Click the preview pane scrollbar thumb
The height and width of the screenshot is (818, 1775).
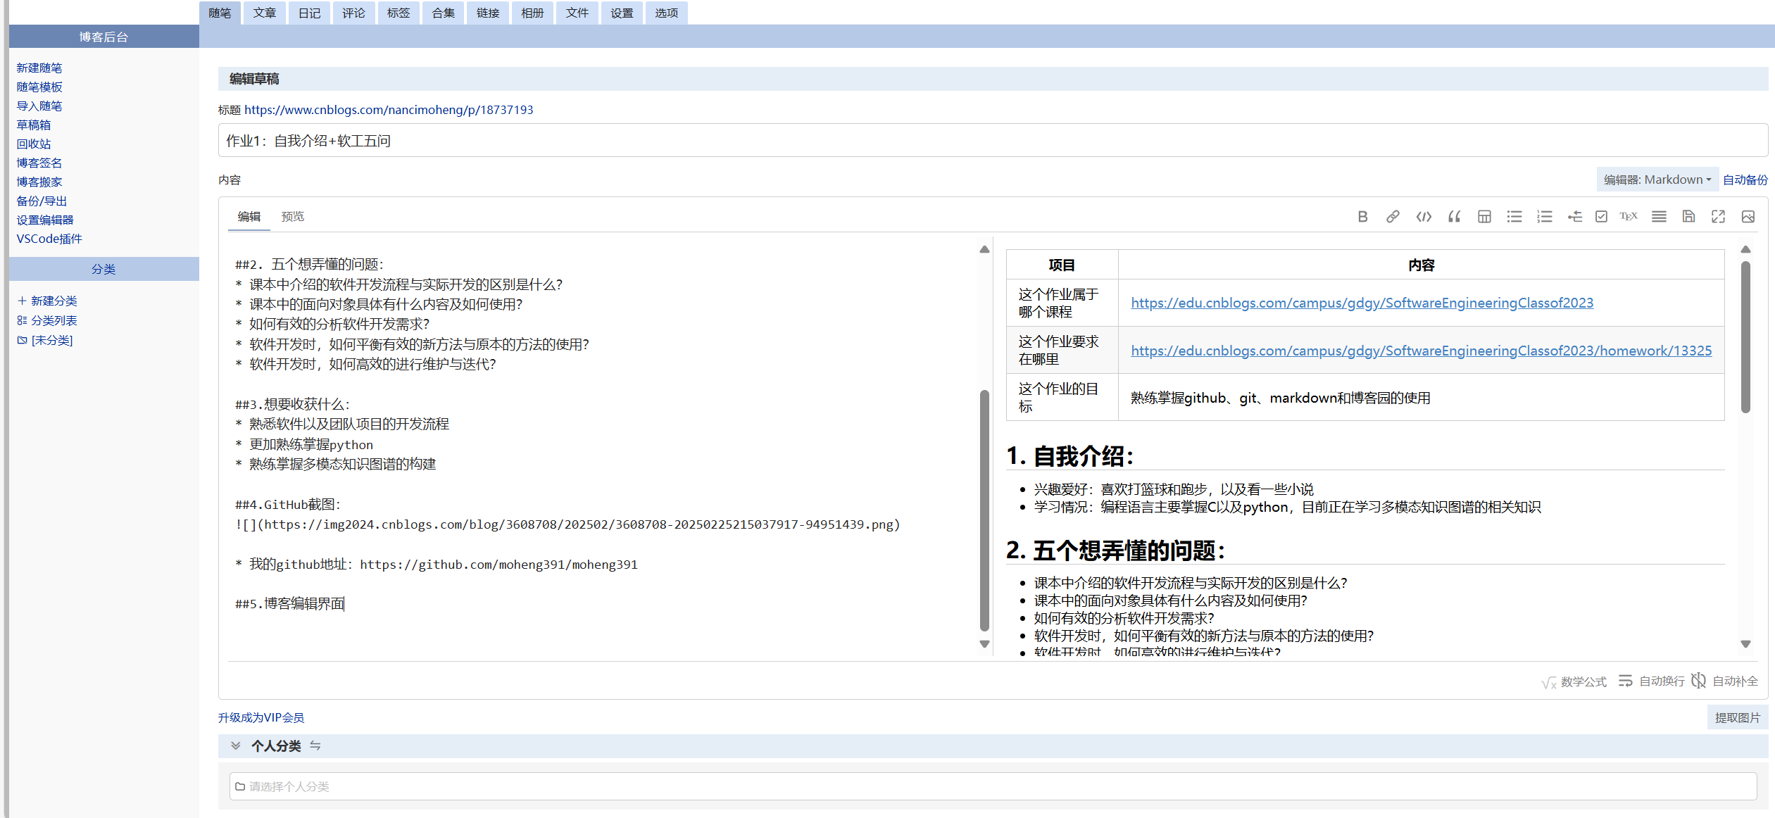click(x=1745, y=337)
